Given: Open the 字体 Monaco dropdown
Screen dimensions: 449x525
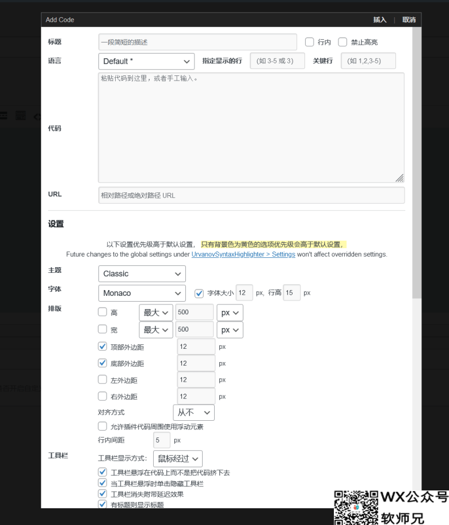Looking at the screenshot, I should click(142, 294).
